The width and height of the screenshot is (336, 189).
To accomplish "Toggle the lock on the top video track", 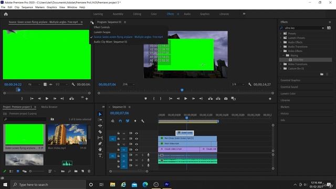I will click(x=119, y=133).
